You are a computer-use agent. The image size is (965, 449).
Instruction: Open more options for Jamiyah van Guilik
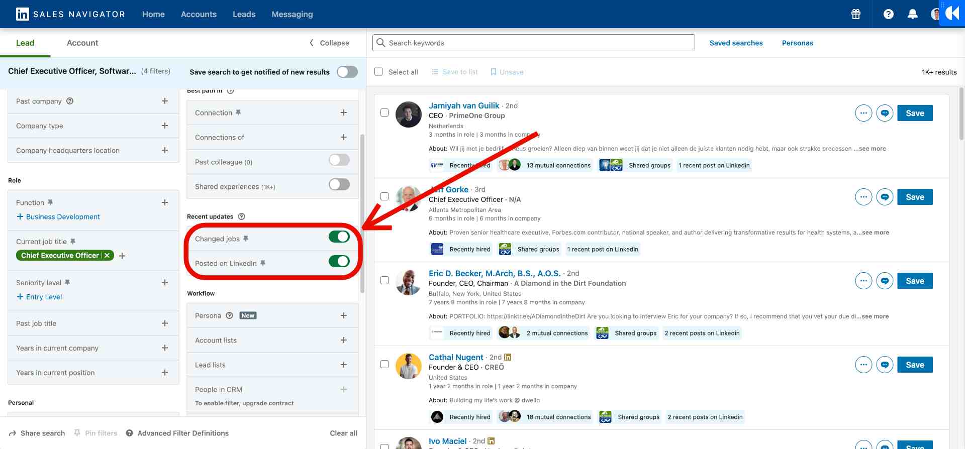coord(863,113)
